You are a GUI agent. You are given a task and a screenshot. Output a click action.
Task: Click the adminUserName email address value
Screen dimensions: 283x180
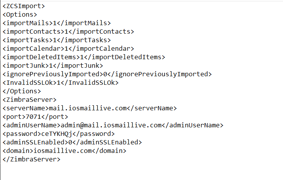coord(116,125)
